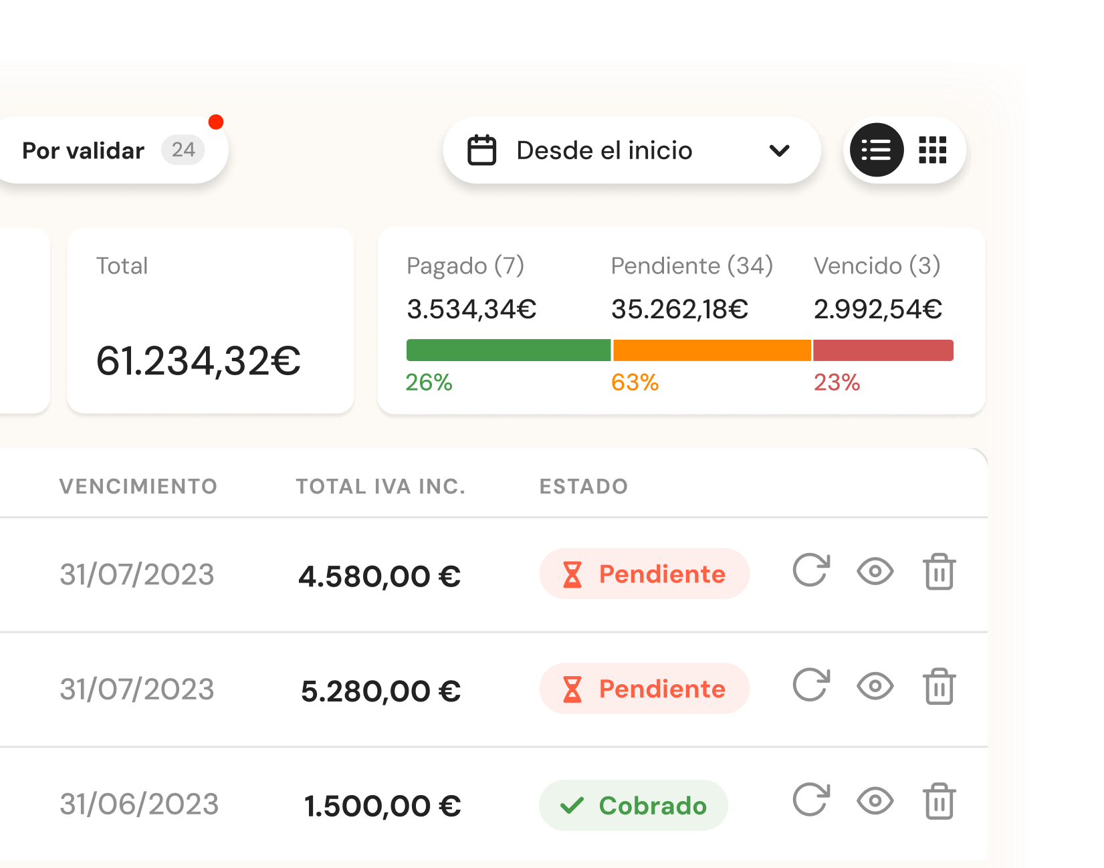The width and height of the screenshot is (1104, 868).
Task: Click the red Vencido progress bar segment
Action: point(883,350)
